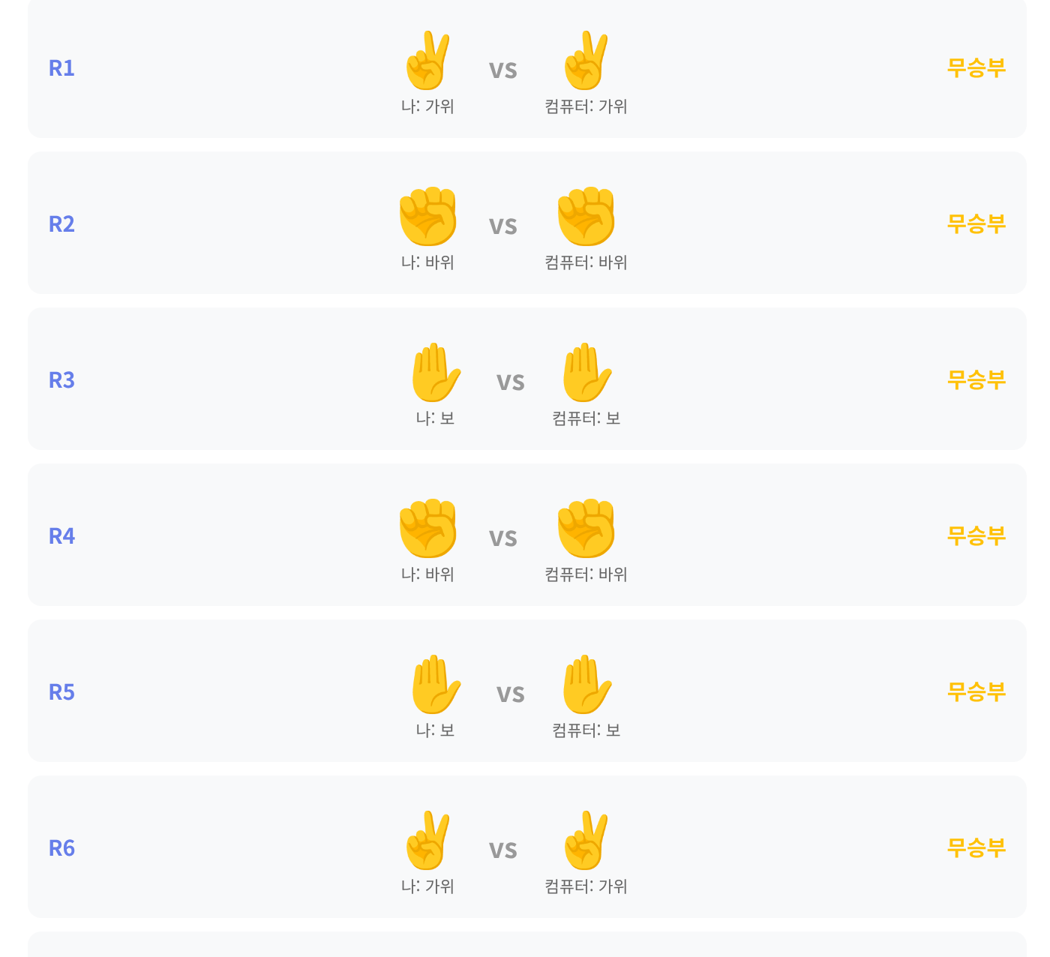Tap my rock fist emoji in R4
Screen dimensions: 1050x957
pos(427,529)
